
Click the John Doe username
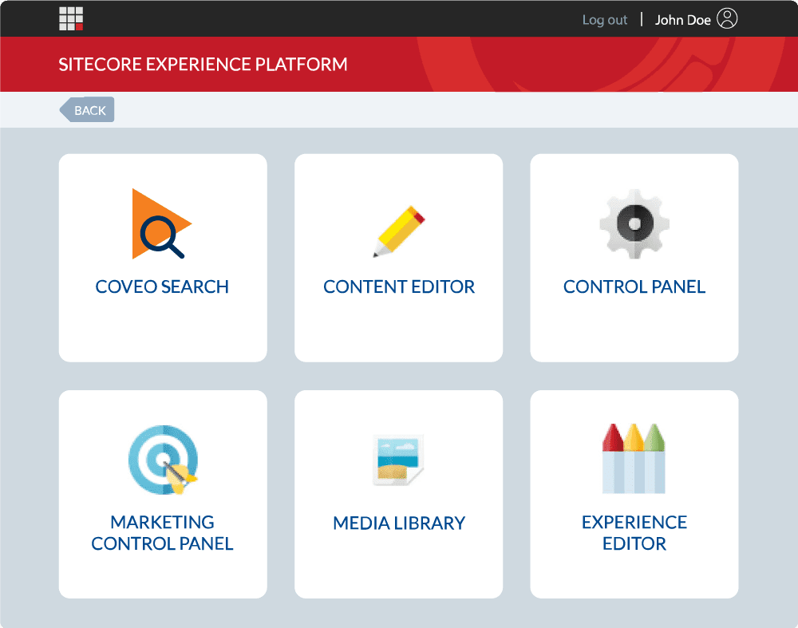pos(682,20)
